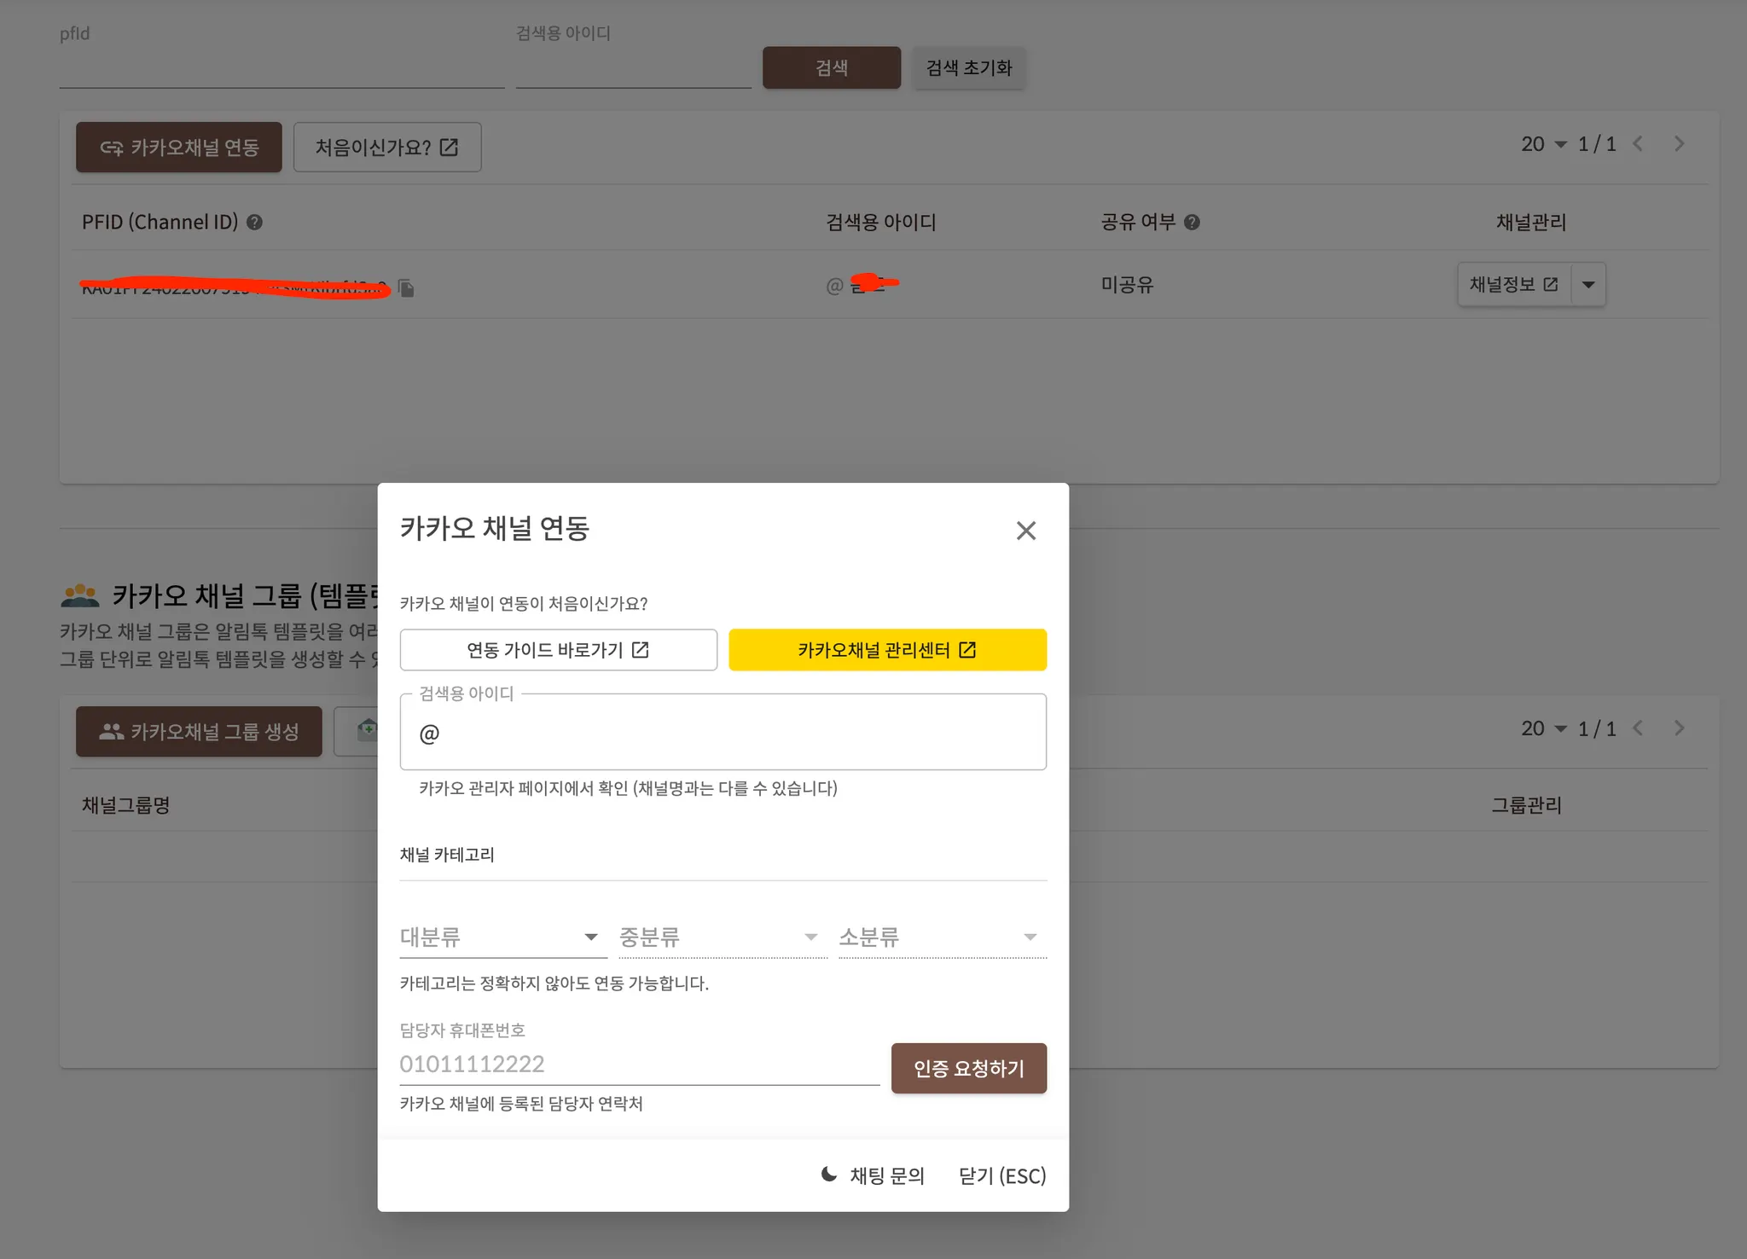Click 닫기 (ESC) to dismiss dialog

[x=1001, y=1175]
